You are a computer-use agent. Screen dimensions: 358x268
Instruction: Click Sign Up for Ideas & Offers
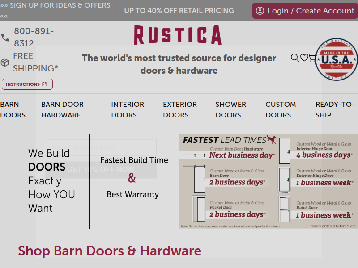[x=55, y=10]
